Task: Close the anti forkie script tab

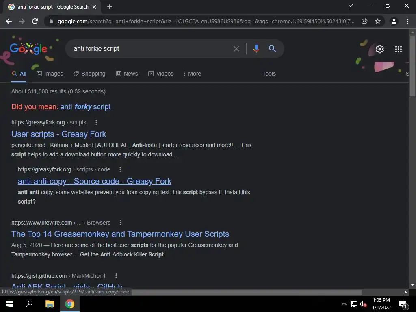Action: 94,7
